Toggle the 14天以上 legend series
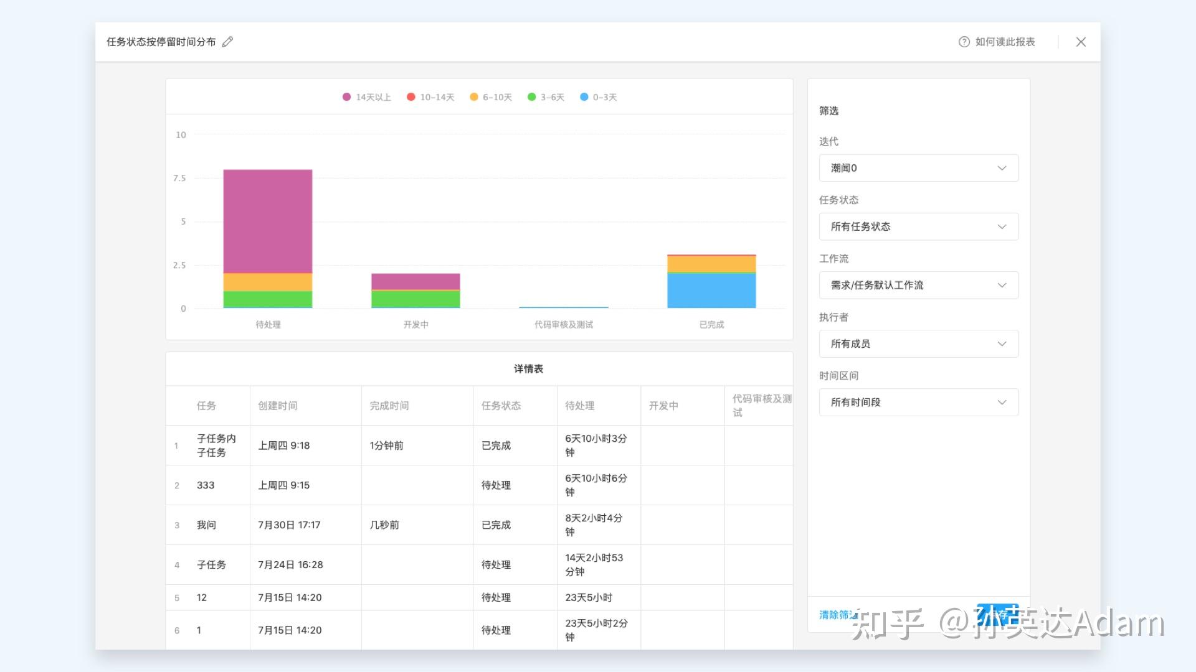The height and width of the screenshot is (672, 1196). pos(367,97)
